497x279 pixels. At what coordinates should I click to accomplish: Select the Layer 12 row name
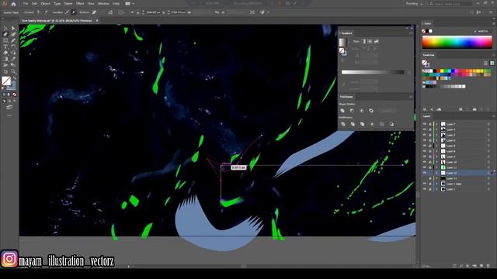451,173
